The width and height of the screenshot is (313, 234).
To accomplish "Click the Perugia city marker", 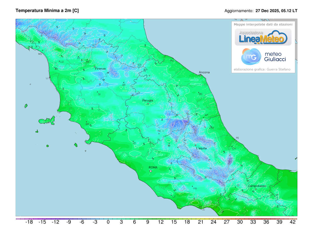I will pos(148,104).
